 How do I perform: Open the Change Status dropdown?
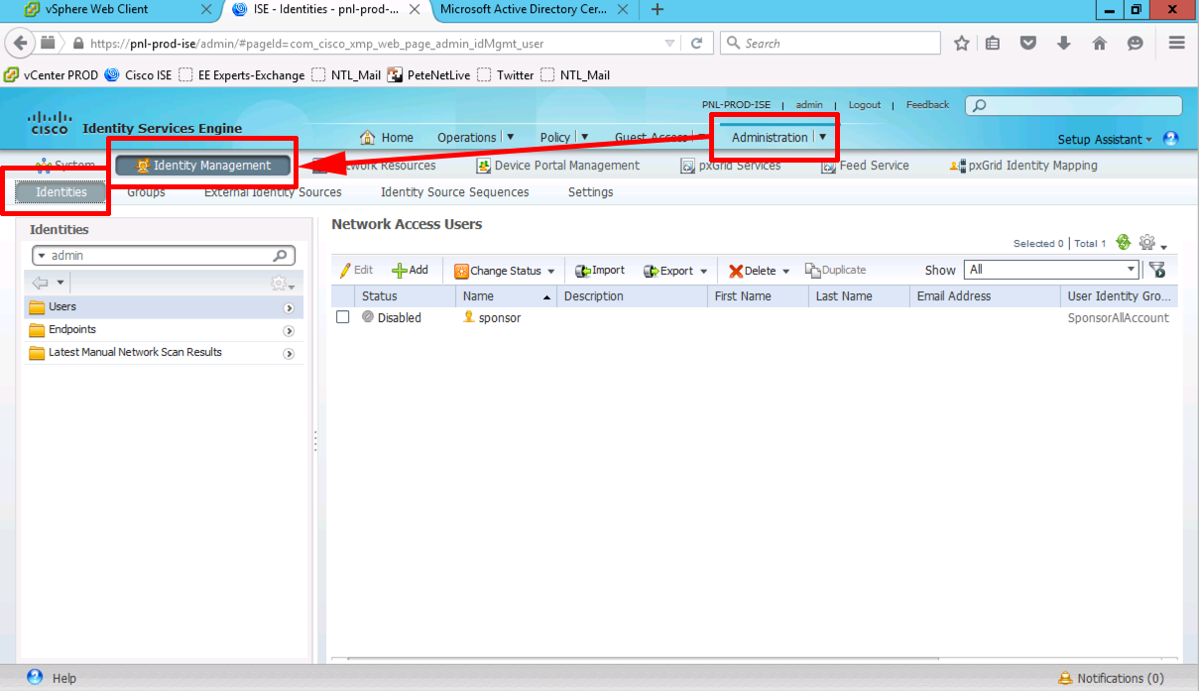pos(504,271)
